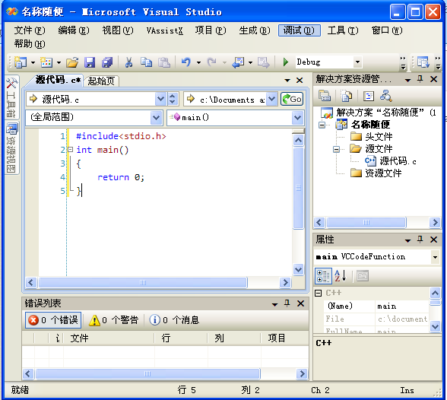Click the code editor horizontal scrollbar thumb
Image resolution: width=447 pixels, height=400 pixels.
143,283
